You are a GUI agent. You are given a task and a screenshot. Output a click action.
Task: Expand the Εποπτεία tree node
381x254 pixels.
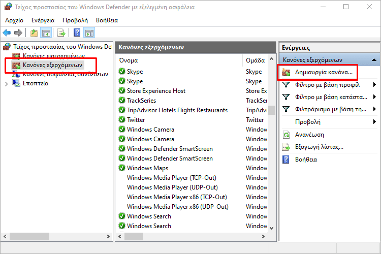click(x=6, y=84)
